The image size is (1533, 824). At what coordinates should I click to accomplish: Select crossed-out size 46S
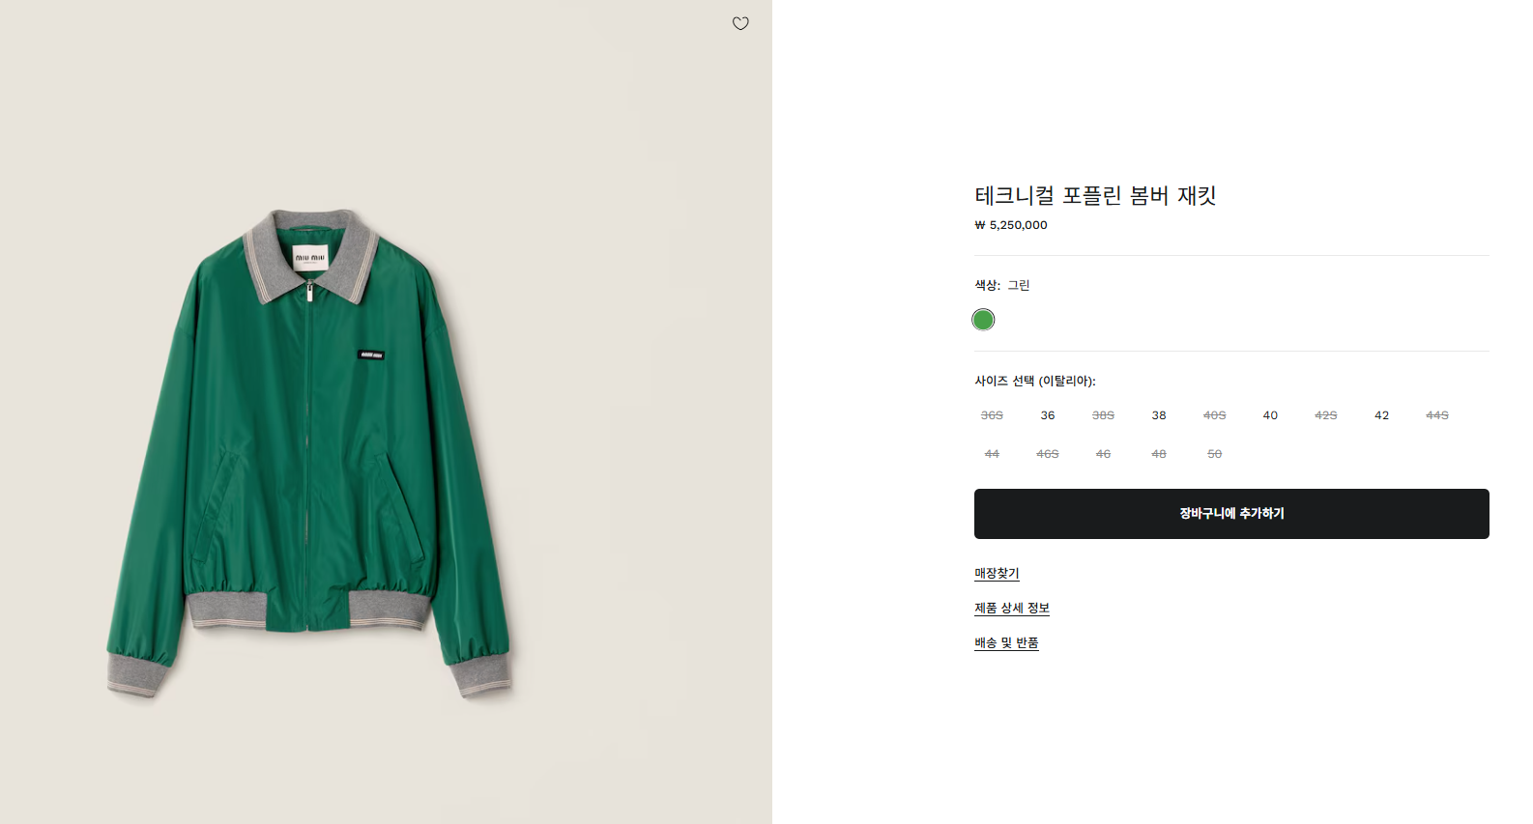tap(1048, 454)
